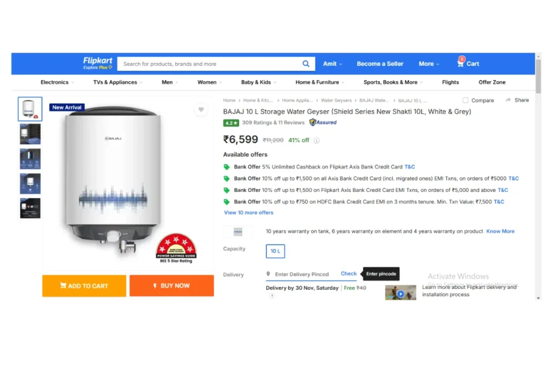
Task: Select the third product thumbnail
Action: point(30,158)
